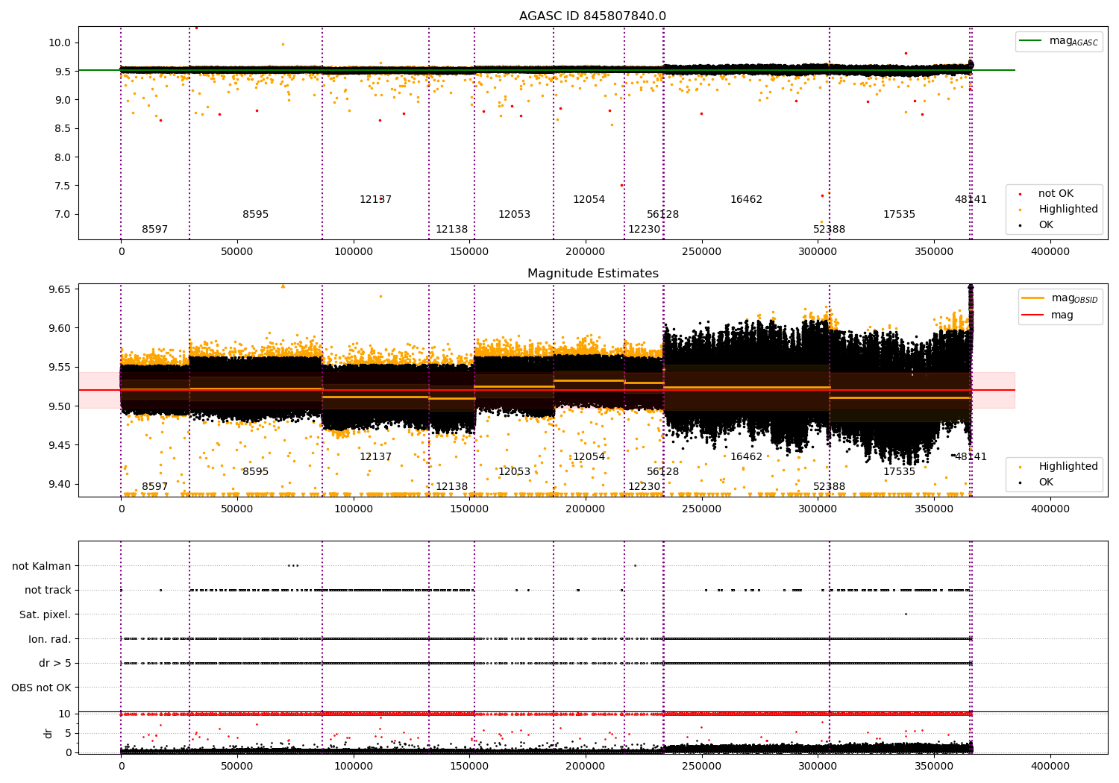Click OBSID label 56128 in the top plot
This screenshot has width=1119, height=783.
pos(663,214)
